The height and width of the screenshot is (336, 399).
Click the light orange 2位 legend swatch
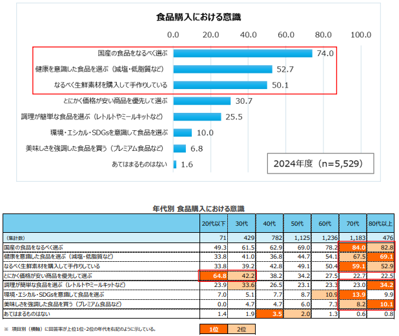(241, 329)
